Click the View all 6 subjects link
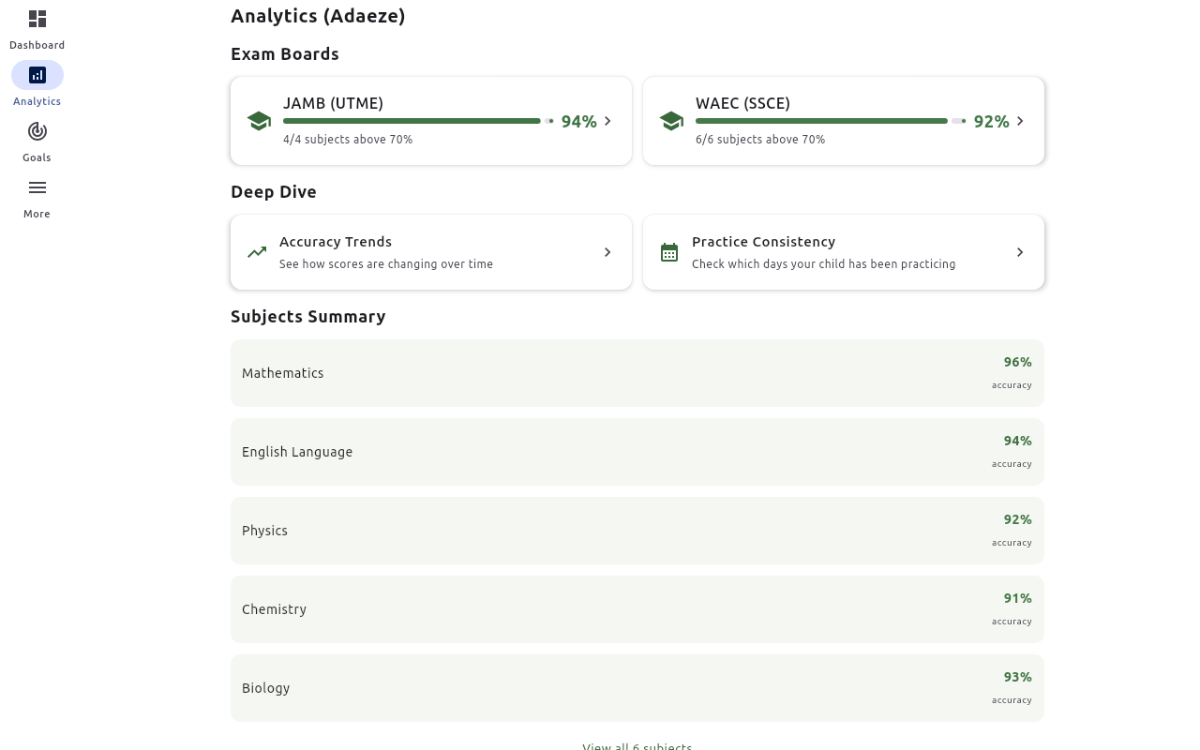Image resolution: width=1200 pixels, height=750 pixels. [637, 746]
